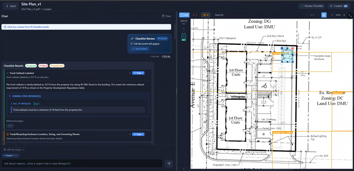The image size is (354, 171).
Task: Filter results by 4 failed badge
Action: (43, 66)
